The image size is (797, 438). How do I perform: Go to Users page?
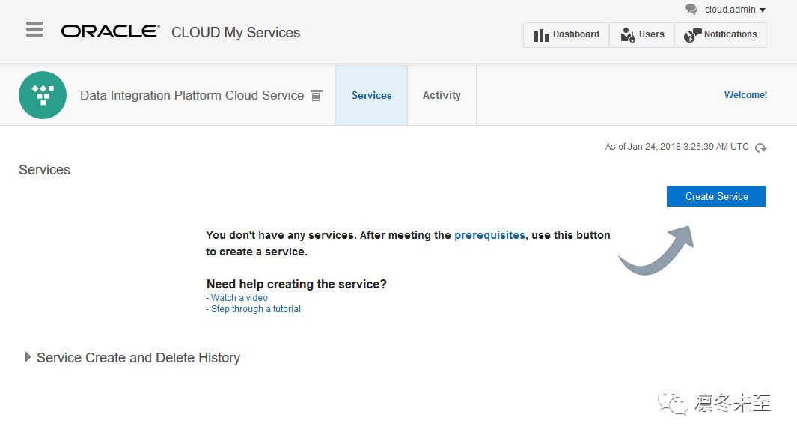pos(642,34)
